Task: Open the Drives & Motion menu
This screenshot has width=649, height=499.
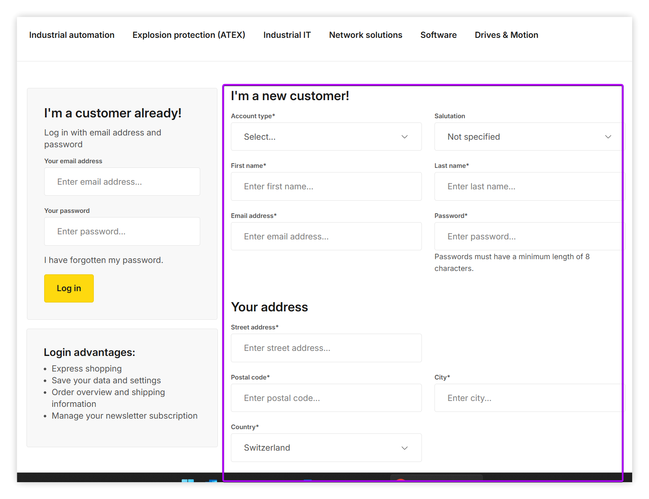Action: (x=506, y=35)
